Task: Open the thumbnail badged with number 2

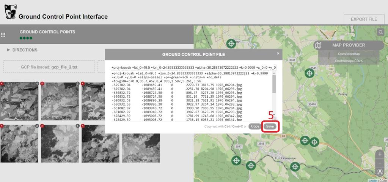Action: point(60,101)
